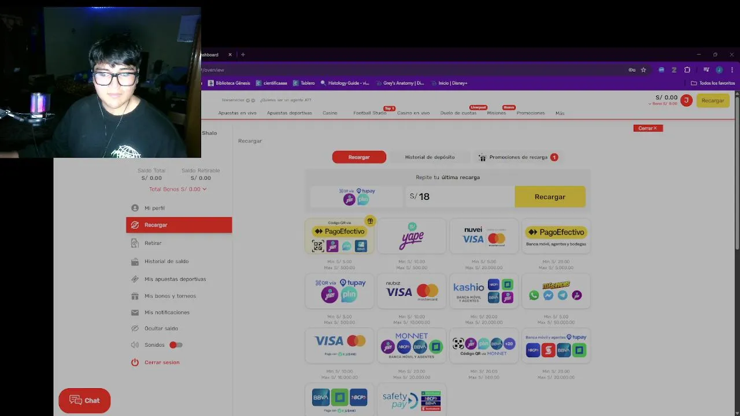Choose the Nubiz Visa Mastercard method
Viewport: 740px width, 416px height.
coord(412,291)
